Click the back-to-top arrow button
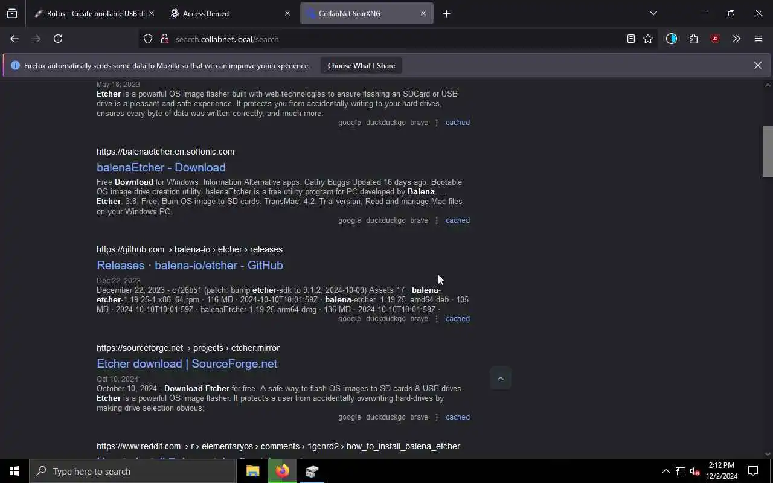This screenshot has height=483, width=773. click(x=500, y=378)
